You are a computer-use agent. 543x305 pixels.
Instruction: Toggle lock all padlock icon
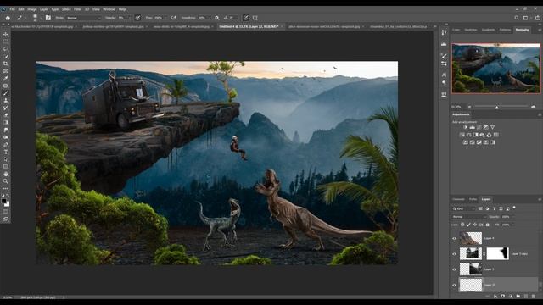(488, 225)
